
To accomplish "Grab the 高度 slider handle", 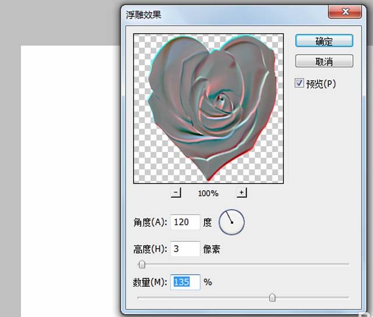I will pyautogui.click(x=142, y=264).
